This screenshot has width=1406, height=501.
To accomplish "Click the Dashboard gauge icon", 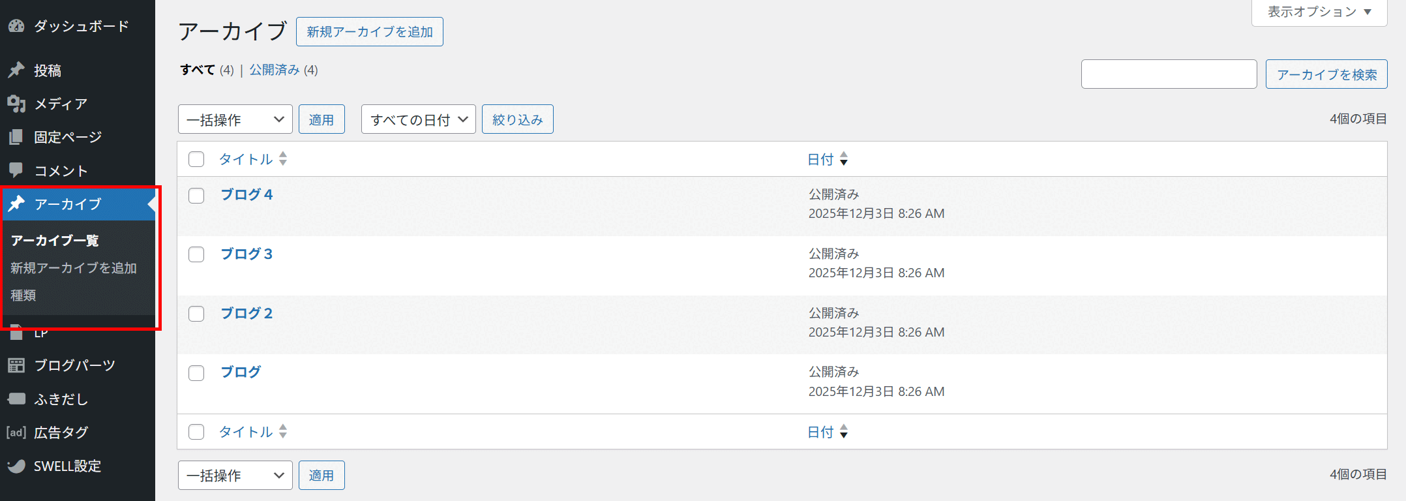I will [x=16, y=26].
